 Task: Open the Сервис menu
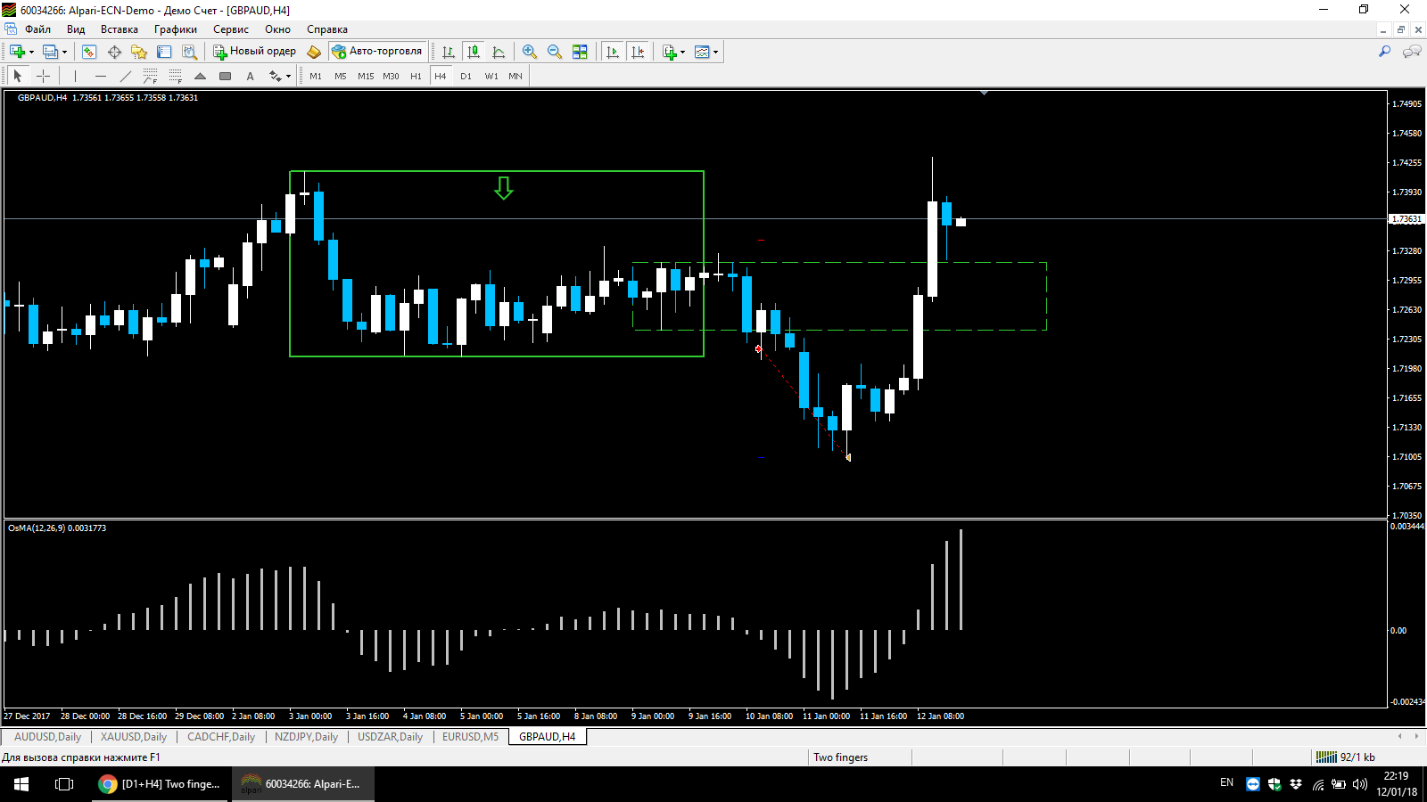click(231, 29)
